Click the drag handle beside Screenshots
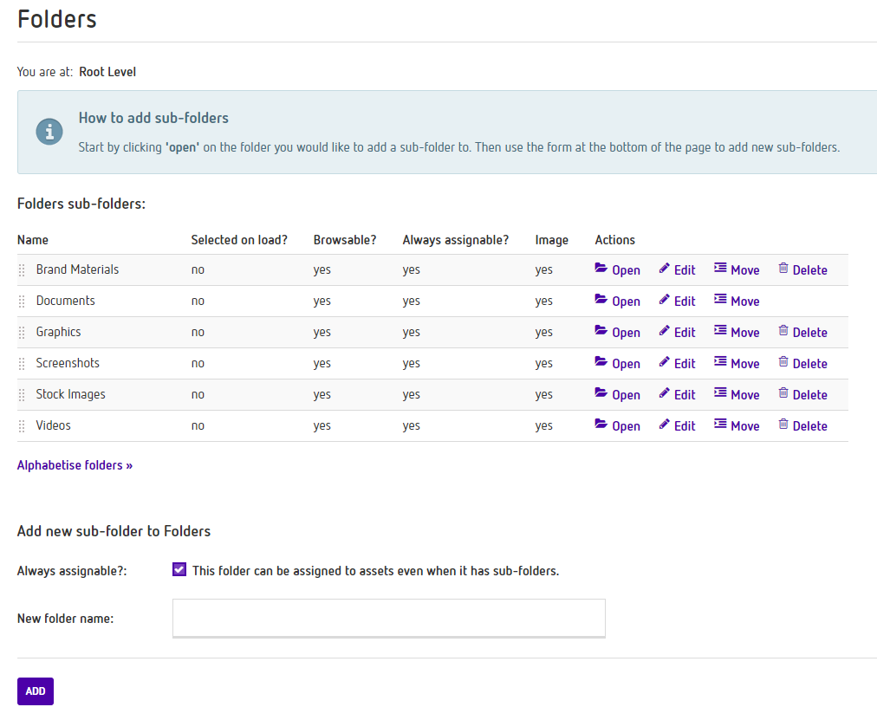This screenshot has height=720, width=877. [x=22, y=365]
